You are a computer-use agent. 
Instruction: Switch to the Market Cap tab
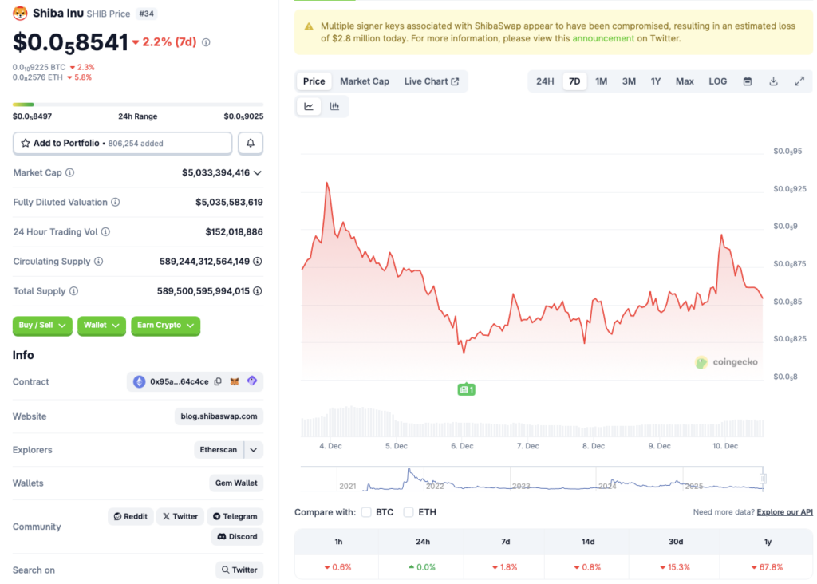coord(365,81)
